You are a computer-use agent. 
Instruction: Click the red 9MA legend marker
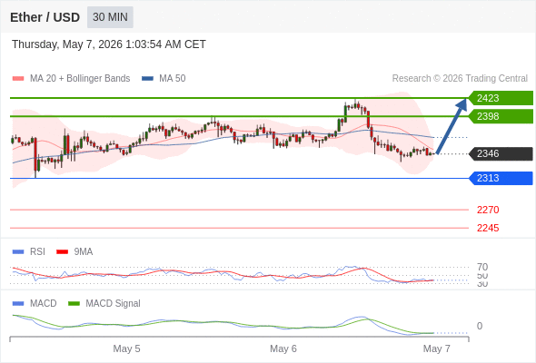coord(62,252)
